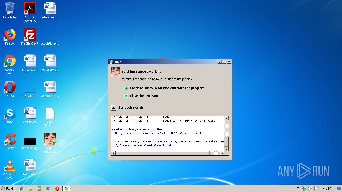Open VLC media player shortcut
Viewport: 342px width, 192px height.
coord(10,169)
